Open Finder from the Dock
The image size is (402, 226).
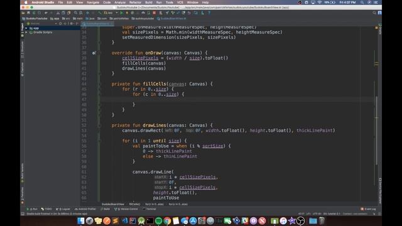pyautogui.click(x=81, y=220)
